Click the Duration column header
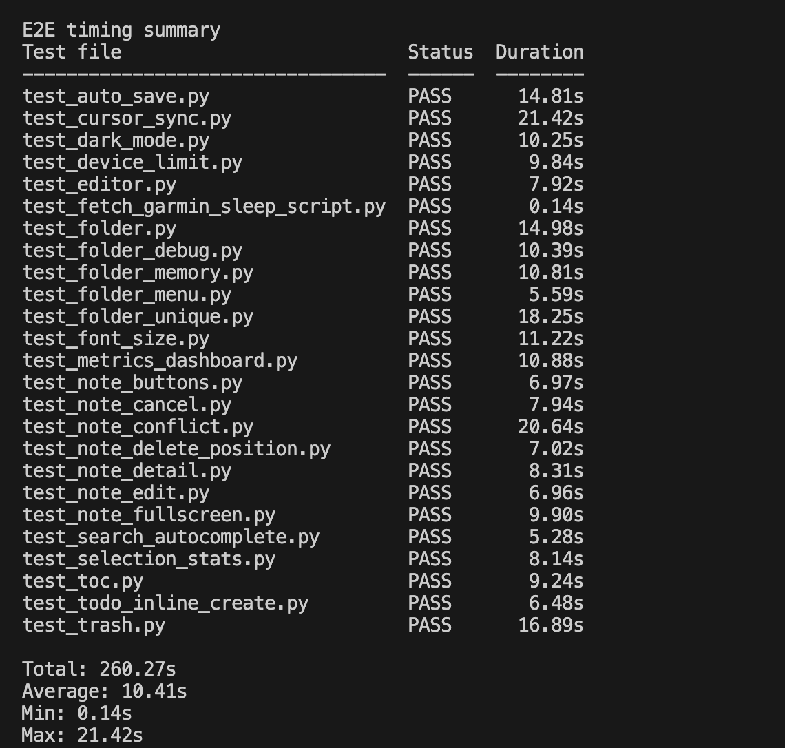The image size is (785, 748). (540, 52)
